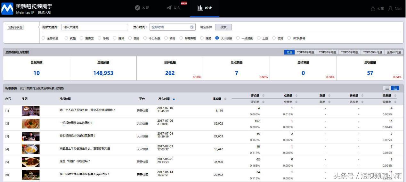The height and width of the screenshot is (182, 406).
Task: Select the 今日头条 radio button
Action: pyautogui.click(x=145, y=38)
